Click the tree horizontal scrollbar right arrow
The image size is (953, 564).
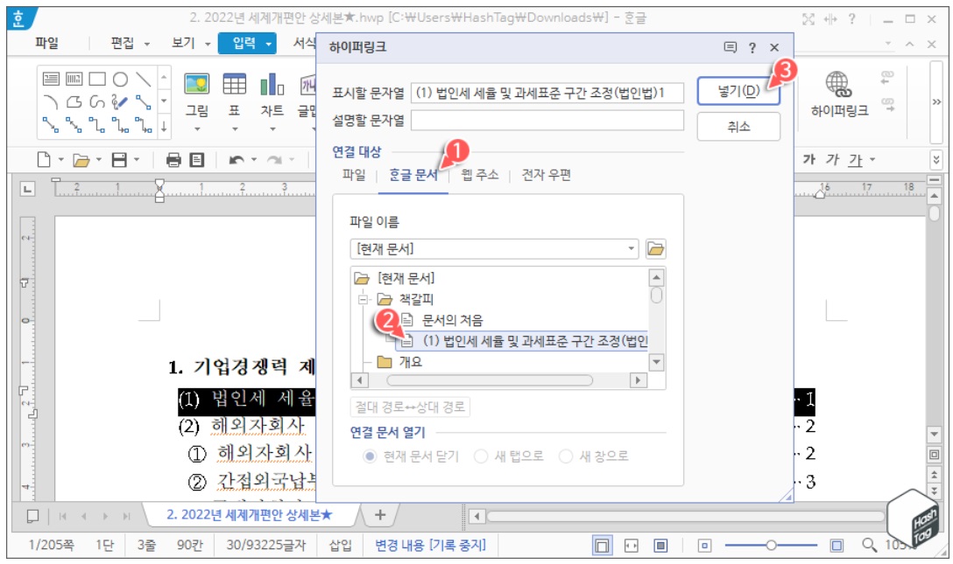click(x=638, y=380)
